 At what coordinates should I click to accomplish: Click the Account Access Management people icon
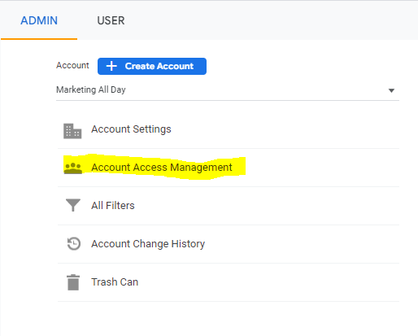[73, 168]
